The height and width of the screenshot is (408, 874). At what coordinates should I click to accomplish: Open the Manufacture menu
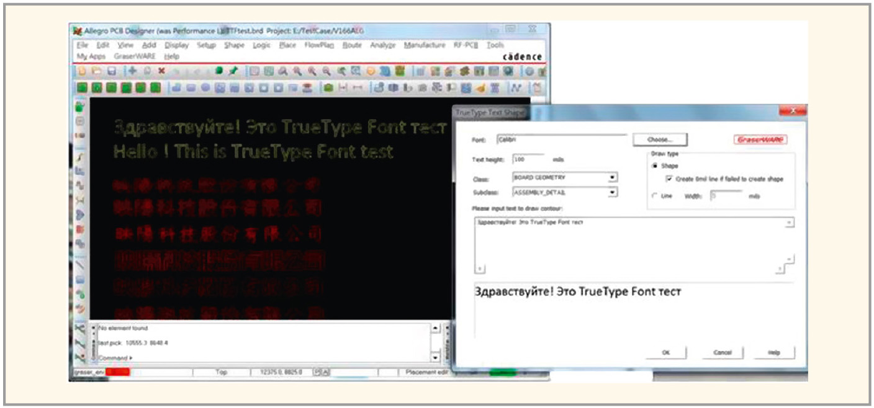point(424,45)
